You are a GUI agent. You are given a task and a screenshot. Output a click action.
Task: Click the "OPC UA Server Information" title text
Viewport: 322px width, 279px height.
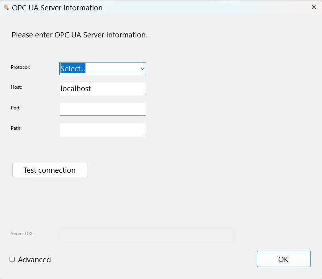coord(57,8)
